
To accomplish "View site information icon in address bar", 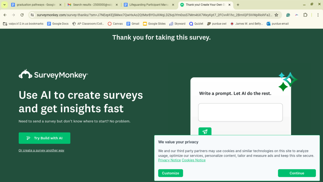I will (32, 15).
